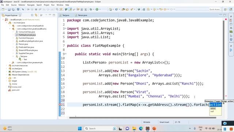
Task: Click the Open Perspective icon
Action: click(x=225, y=10)
